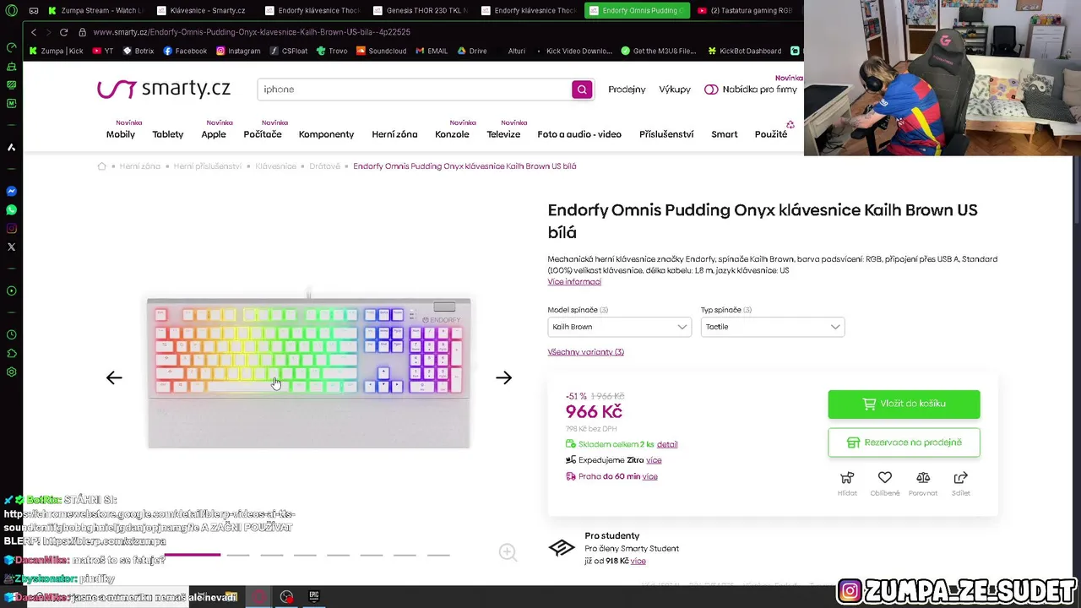Click the breadcrumb home icon
Image resolution: width=1081 pixels, height=608 pixels.
pyautogui.click(x=102, y=166)
